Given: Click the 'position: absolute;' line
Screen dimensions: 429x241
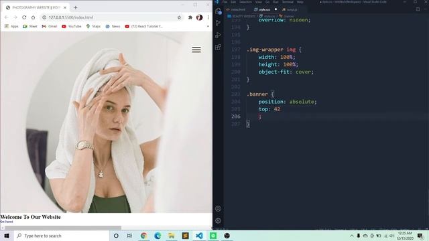Looking at the screenshot, I should pos(288,102).
